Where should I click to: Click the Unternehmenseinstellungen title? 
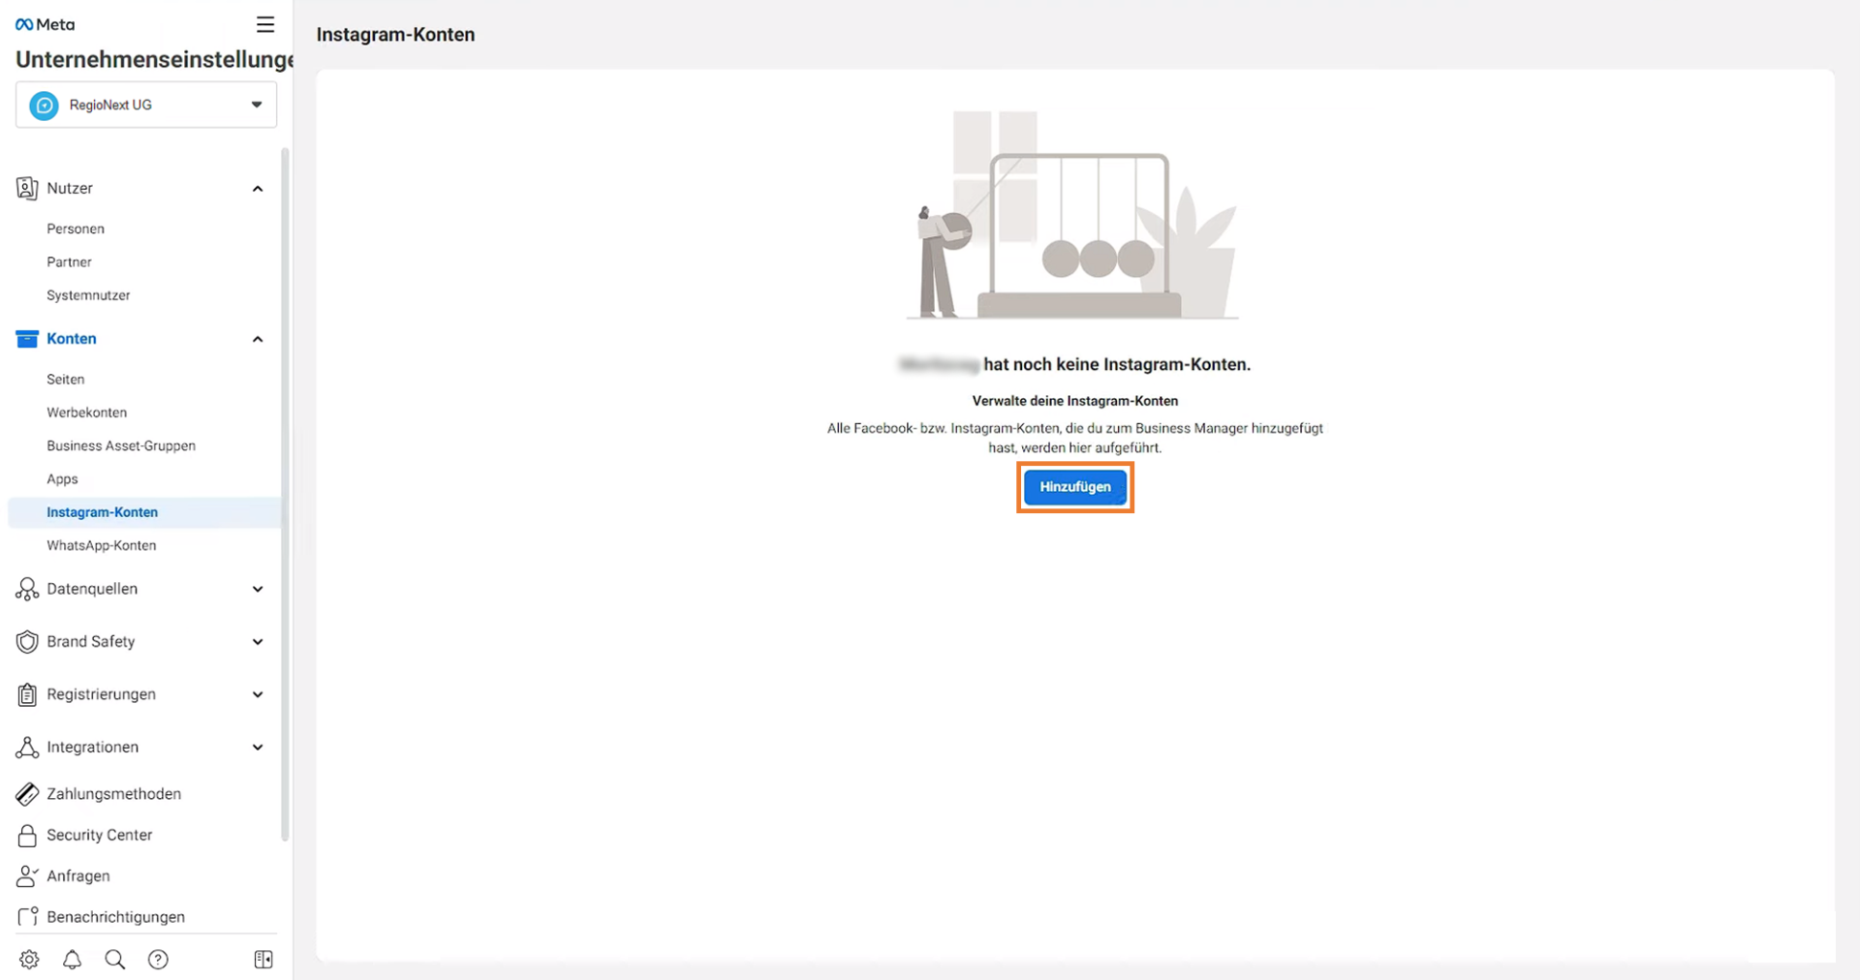point(155,60)
